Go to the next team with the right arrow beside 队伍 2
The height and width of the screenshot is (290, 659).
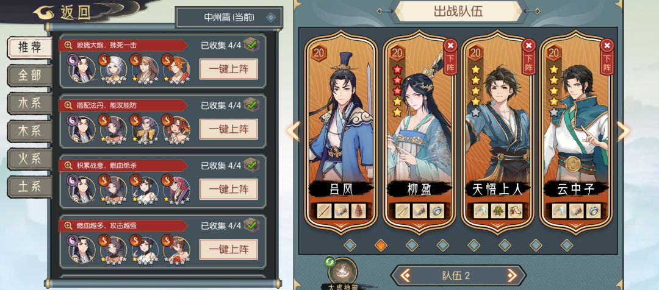click(512, 276)
